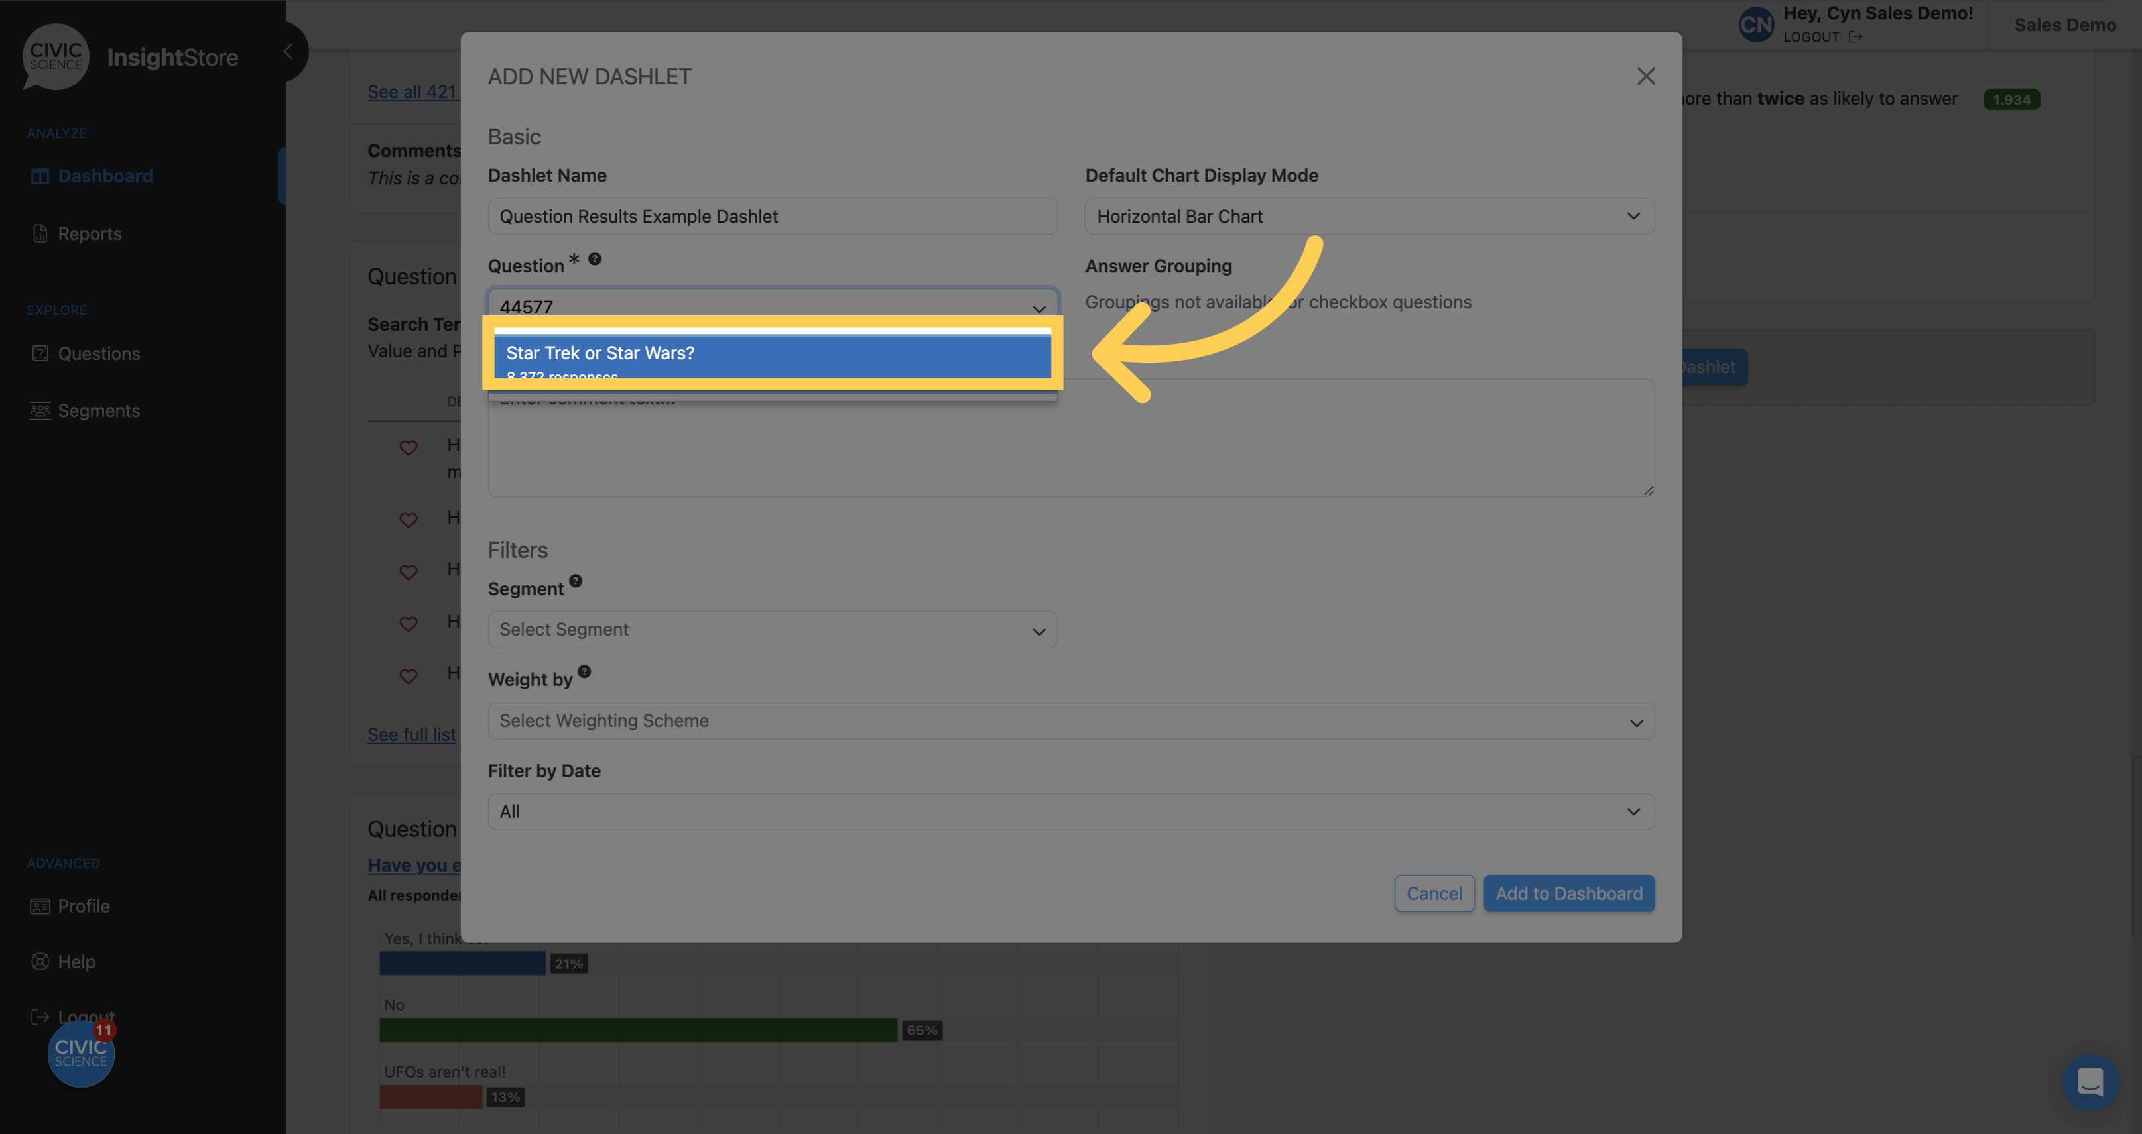2142x1134 pixels.
Task: Click the Add to Dashboard button
Action: pos(1568,893)
